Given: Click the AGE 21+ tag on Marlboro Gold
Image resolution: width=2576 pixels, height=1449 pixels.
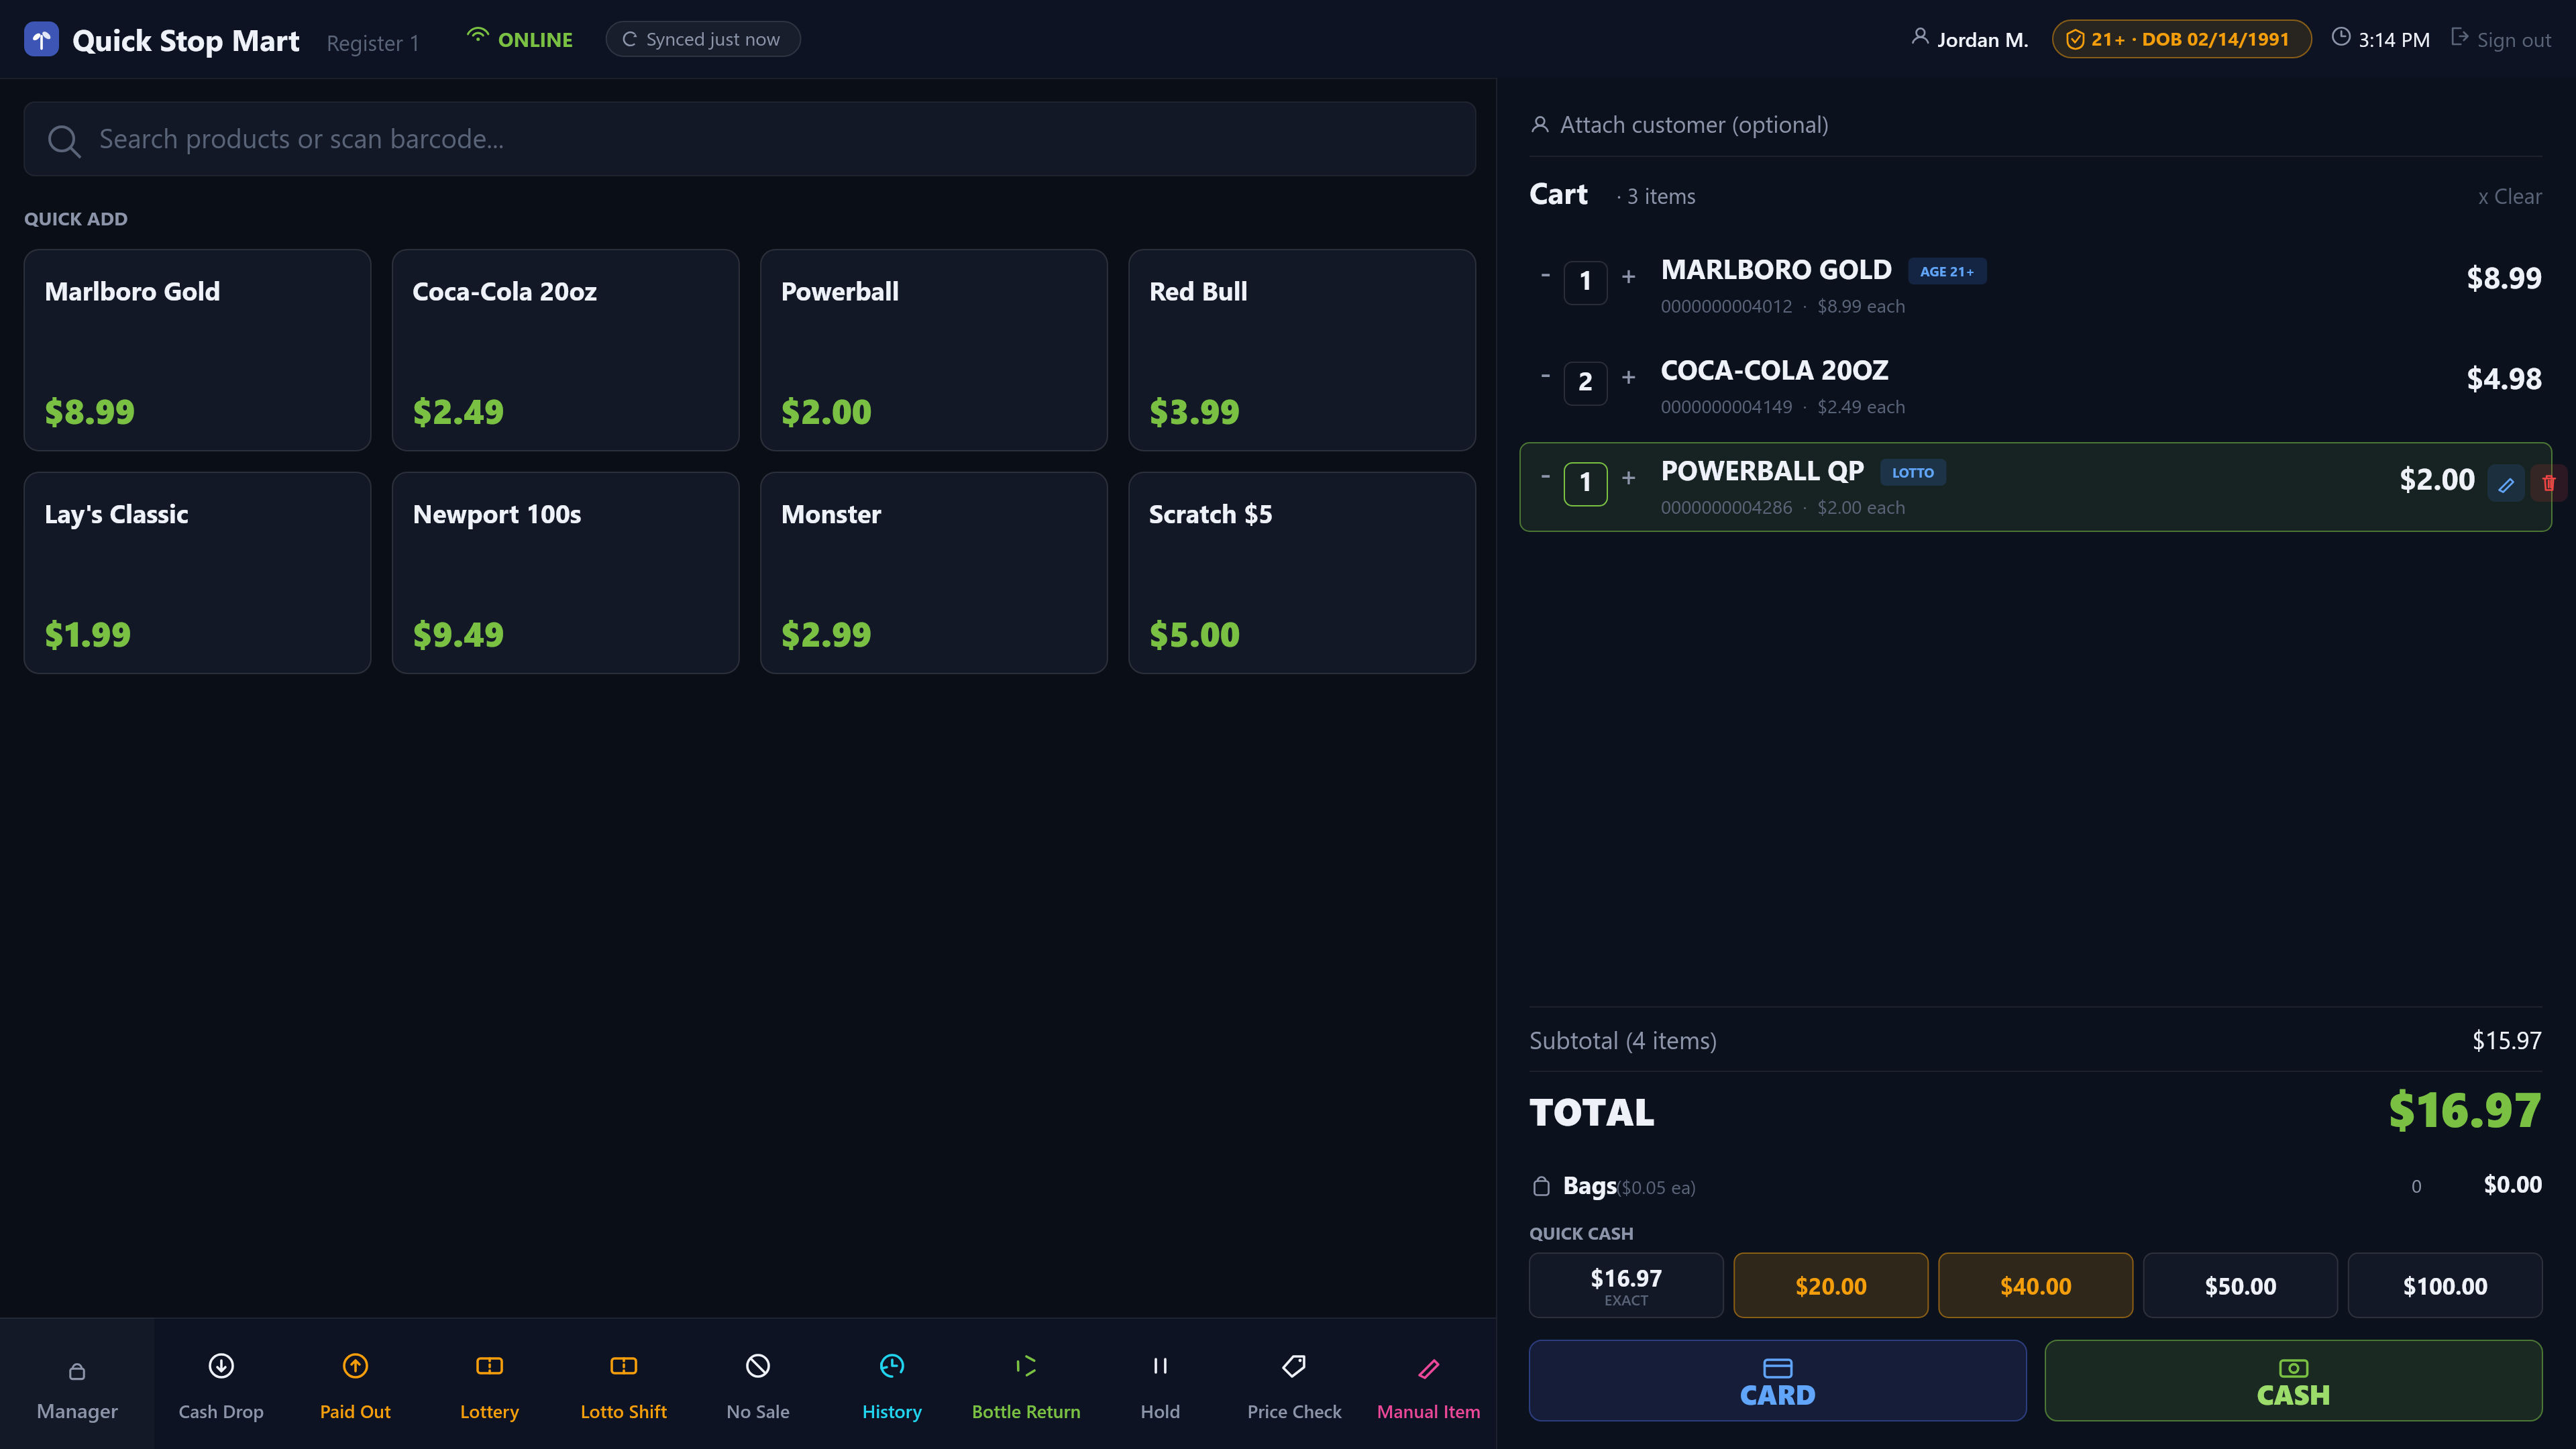Looking at the screenshot, I should click(1946, 272).
